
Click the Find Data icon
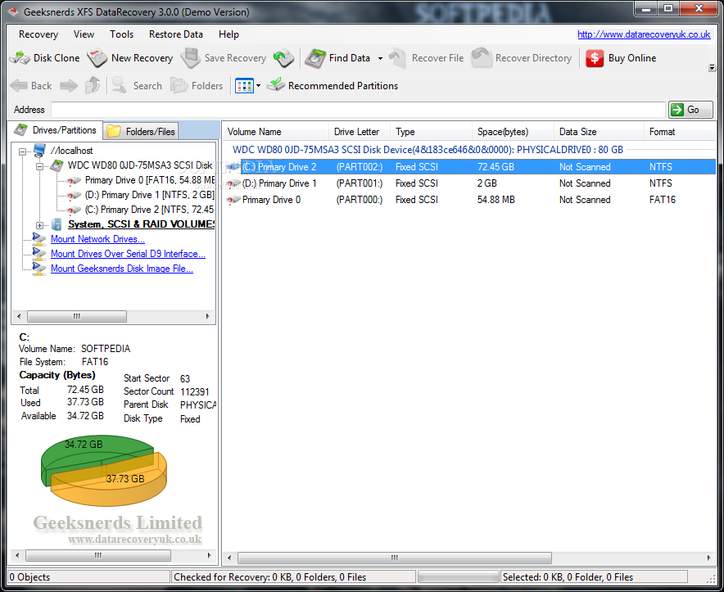coord(315,58)
